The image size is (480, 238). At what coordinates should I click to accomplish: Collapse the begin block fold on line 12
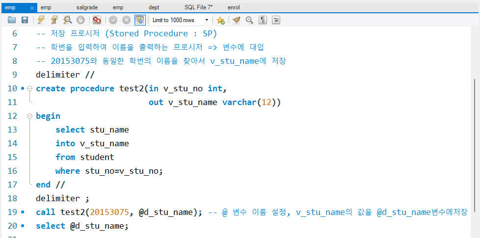(30, 116)
